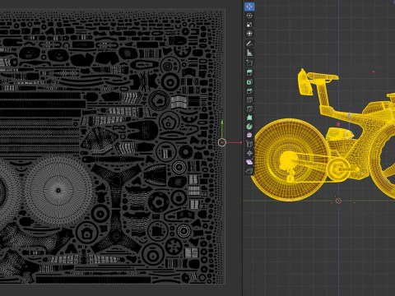Select the Shear tool
The width and height of the screenshot is (395, 296).
249,162
